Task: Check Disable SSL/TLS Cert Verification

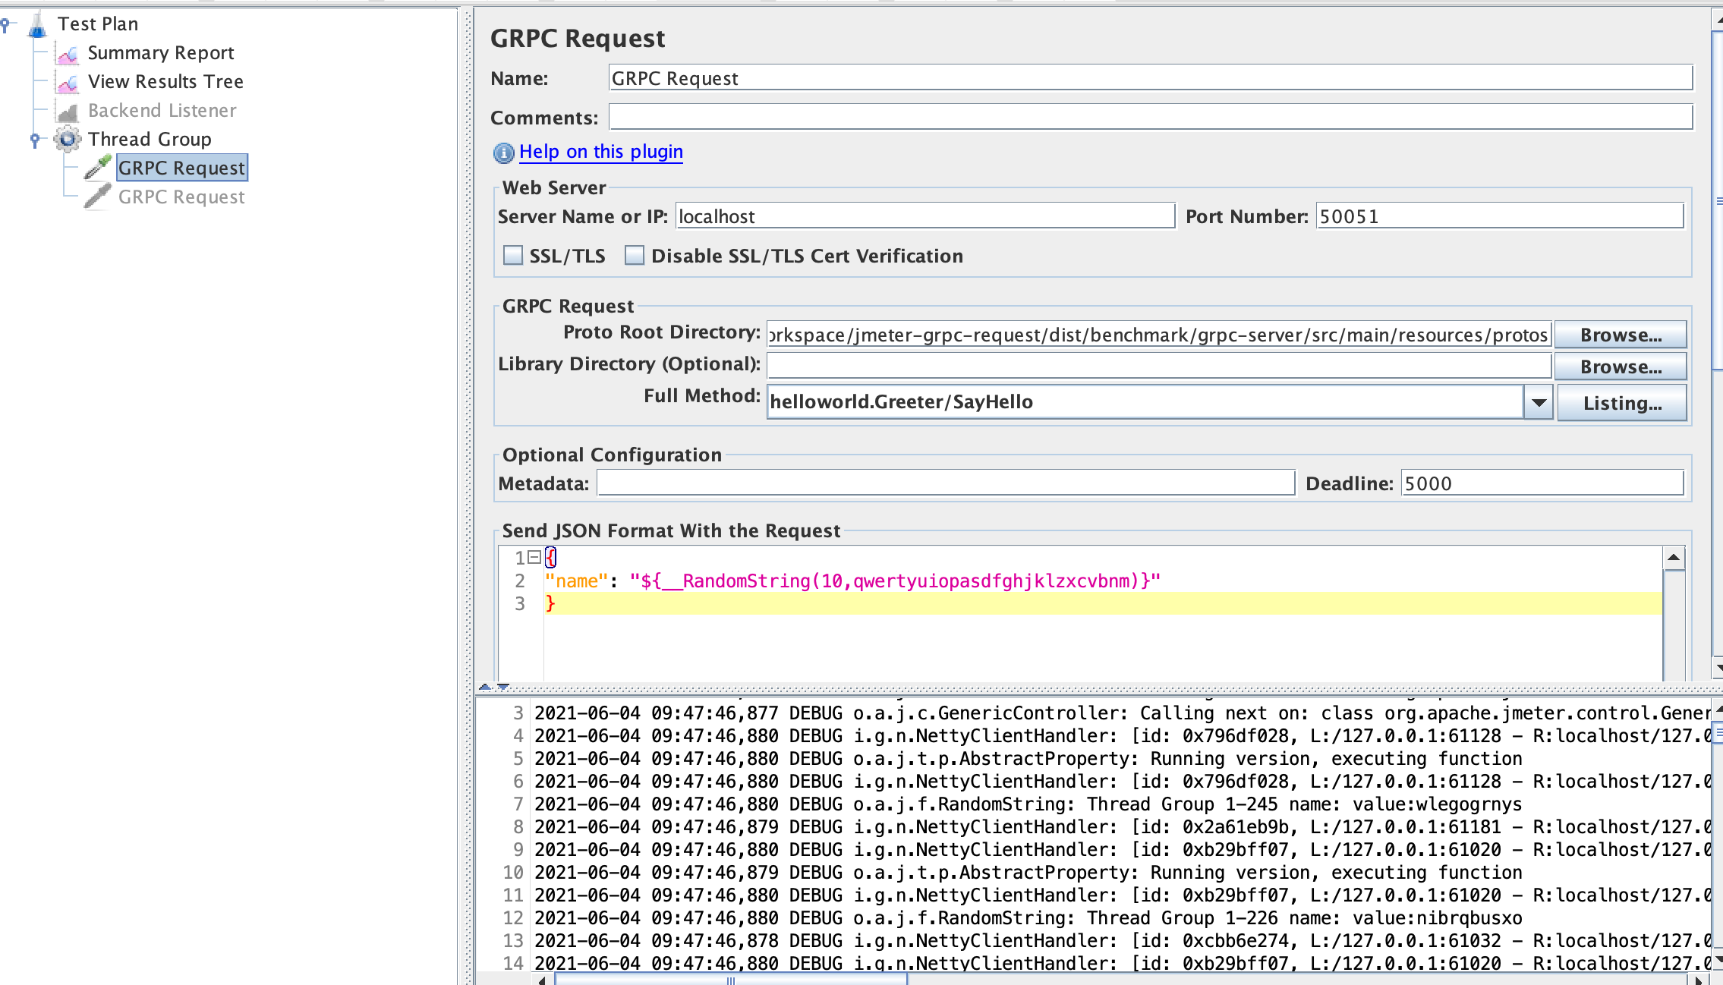Action: (x=635, y=255)
